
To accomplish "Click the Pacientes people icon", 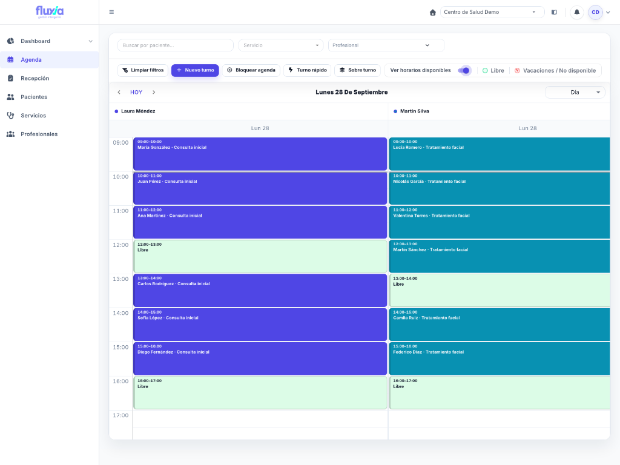I will pyautogui.click(x=11, y=97).
